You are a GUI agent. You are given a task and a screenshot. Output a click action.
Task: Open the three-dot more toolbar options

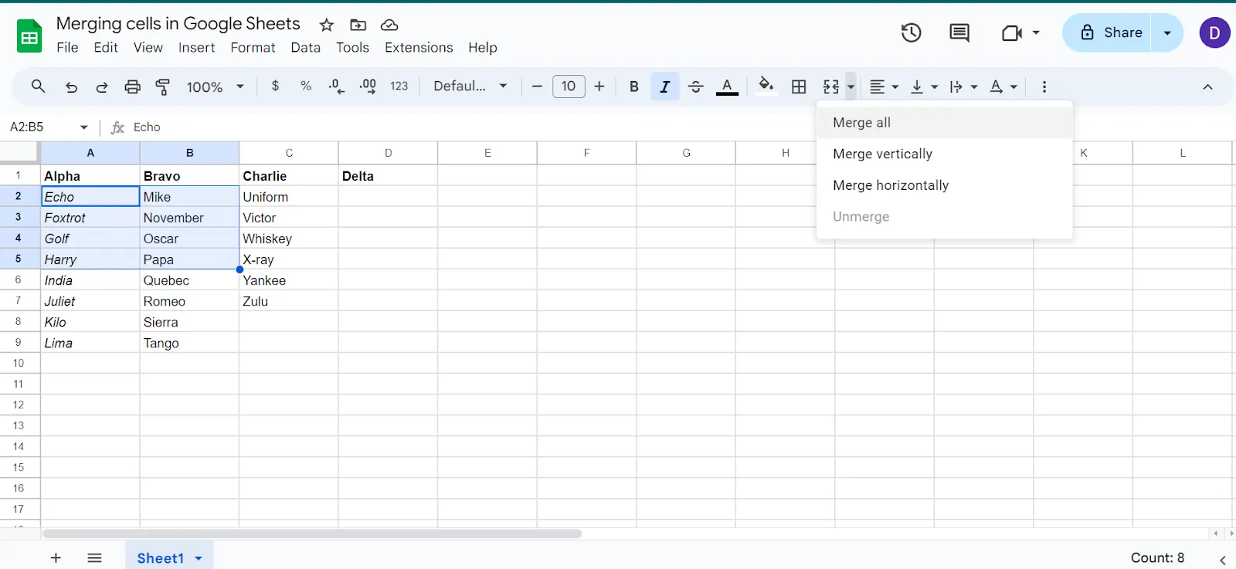tap(1044, 86)
